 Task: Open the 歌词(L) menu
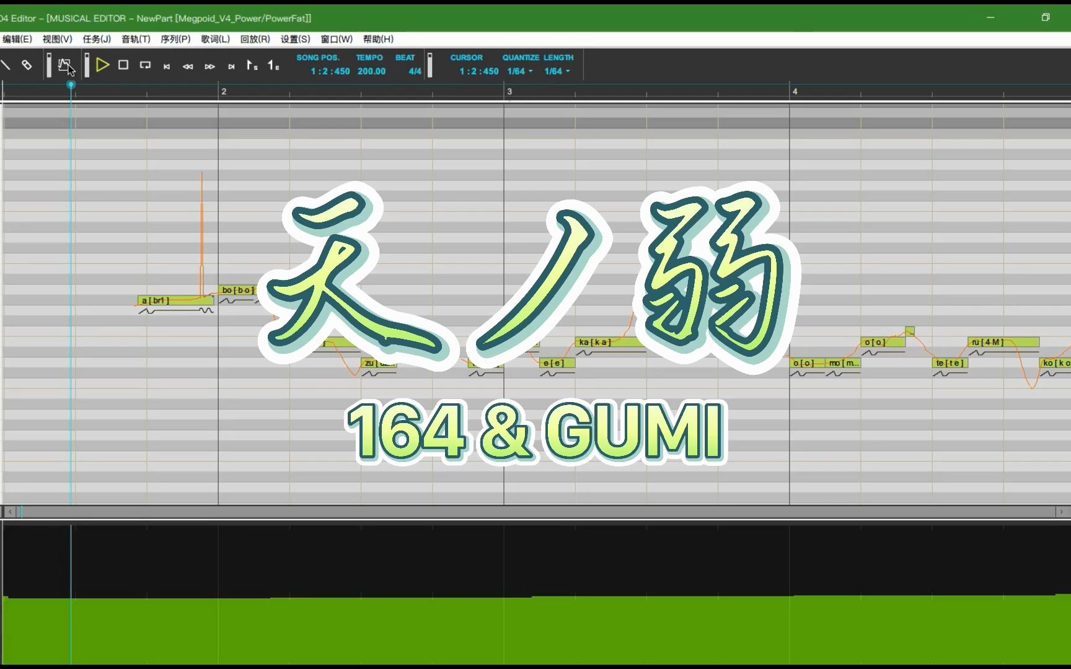click(x=215, y=39)
